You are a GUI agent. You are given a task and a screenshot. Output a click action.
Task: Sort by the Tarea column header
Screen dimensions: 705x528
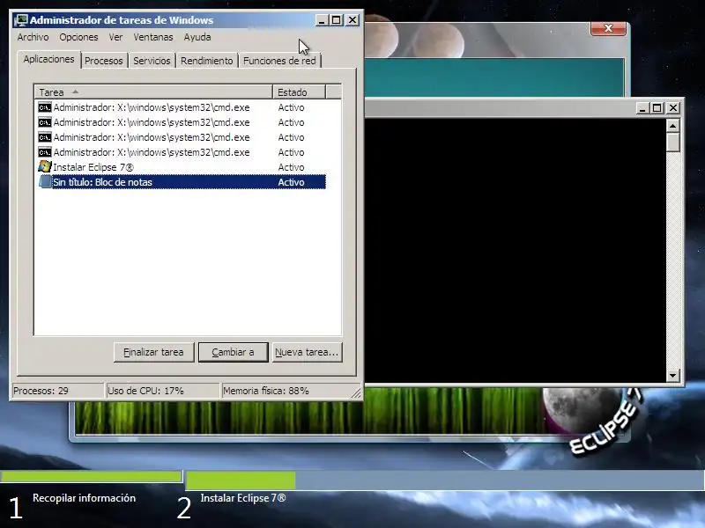coord(153,92)
